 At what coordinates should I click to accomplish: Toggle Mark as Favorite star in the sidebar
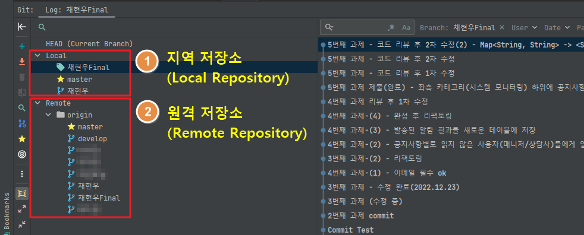22,139
